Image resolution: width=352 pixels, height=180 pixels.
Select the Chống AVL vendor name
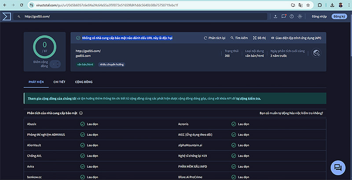34,156
